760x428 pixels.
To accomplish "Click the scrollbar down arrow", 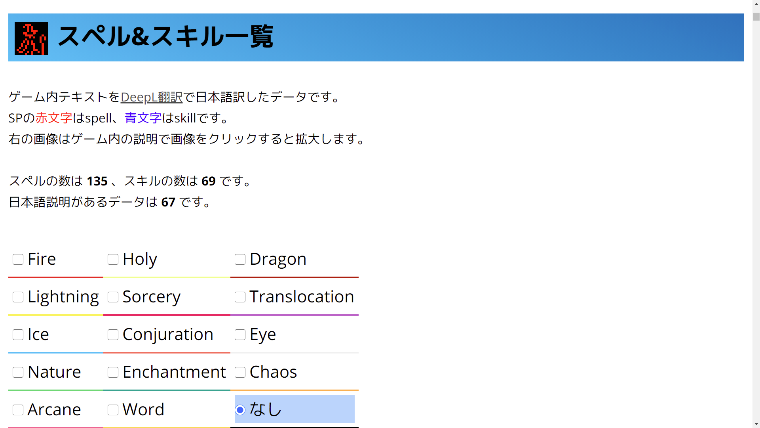I will 756,424.
